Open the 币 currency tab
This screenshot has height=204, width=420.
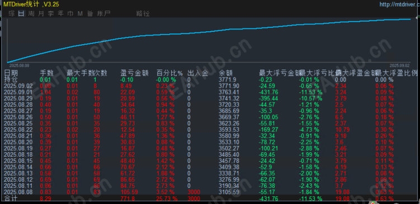(70, 13)
